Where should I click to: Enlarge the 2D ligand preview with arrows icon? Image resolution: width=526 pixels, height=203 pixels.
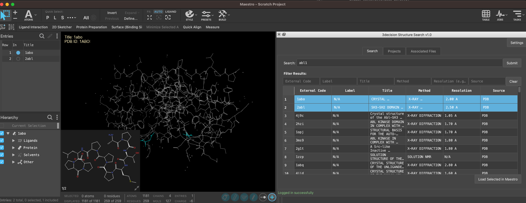click(x=136, y=188)
